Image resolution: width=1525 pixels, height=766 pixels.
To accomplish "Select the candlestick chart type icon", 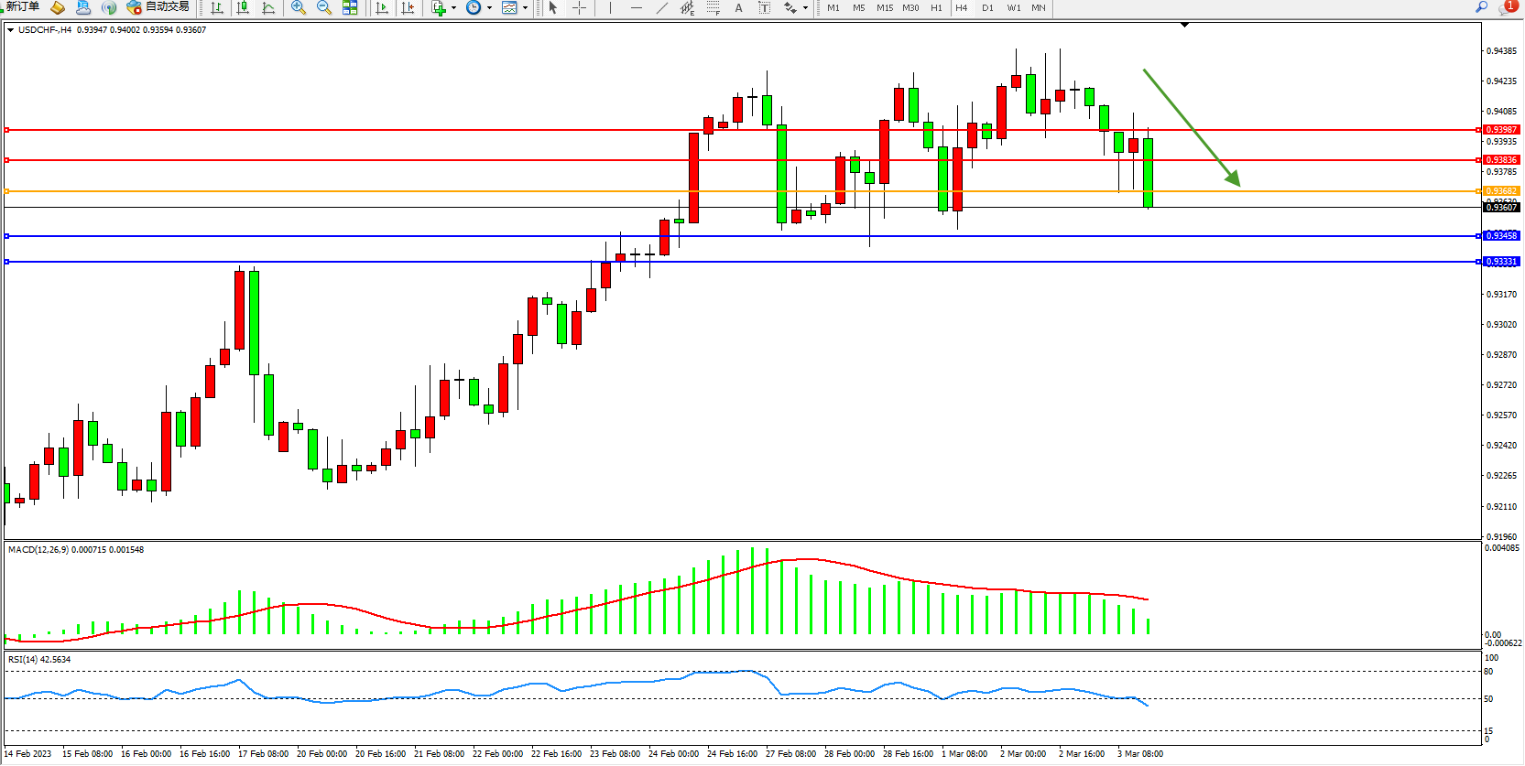I will tap(243, 7).
